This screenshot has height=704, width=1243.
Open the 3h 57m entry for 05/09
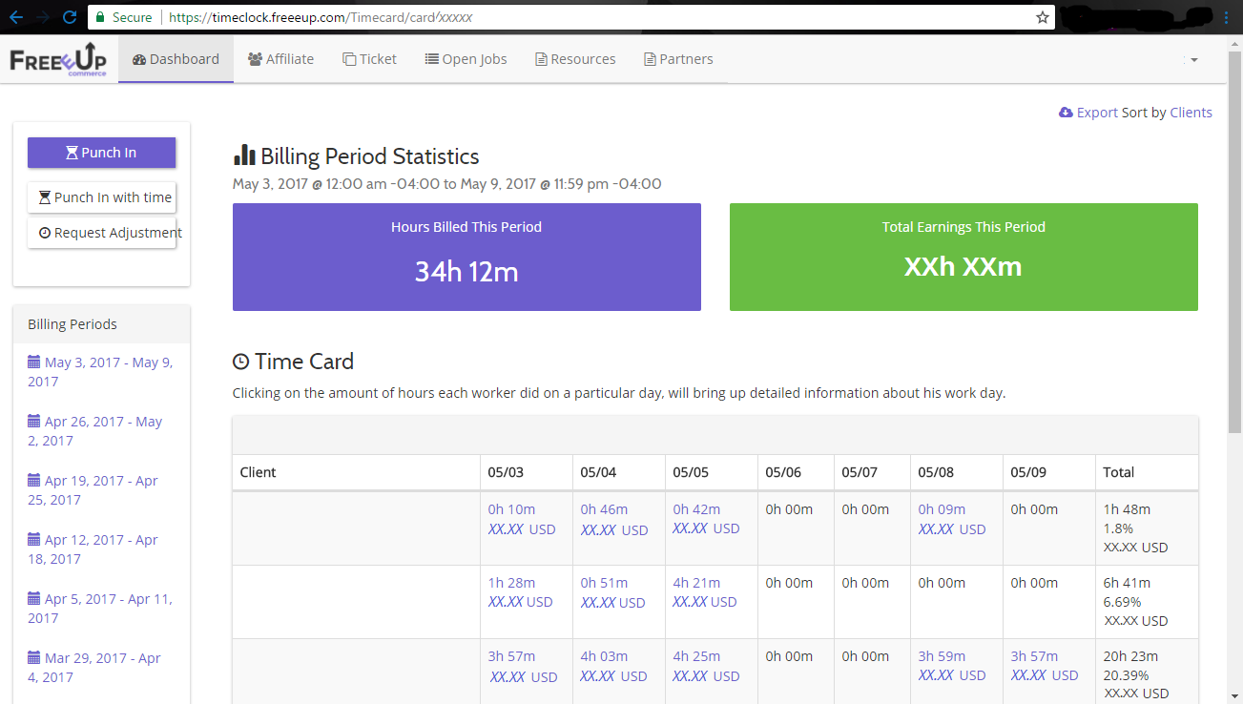1034,656
